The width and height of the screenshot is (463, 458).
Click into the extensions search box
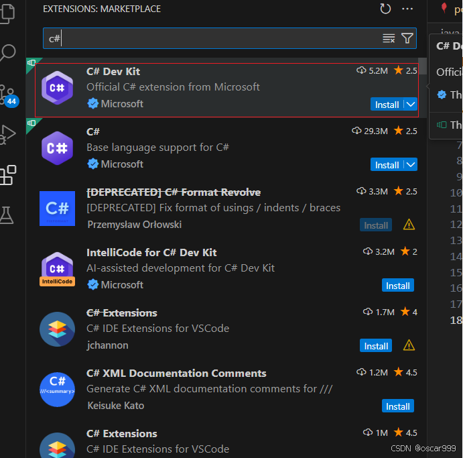pos(230,38)
